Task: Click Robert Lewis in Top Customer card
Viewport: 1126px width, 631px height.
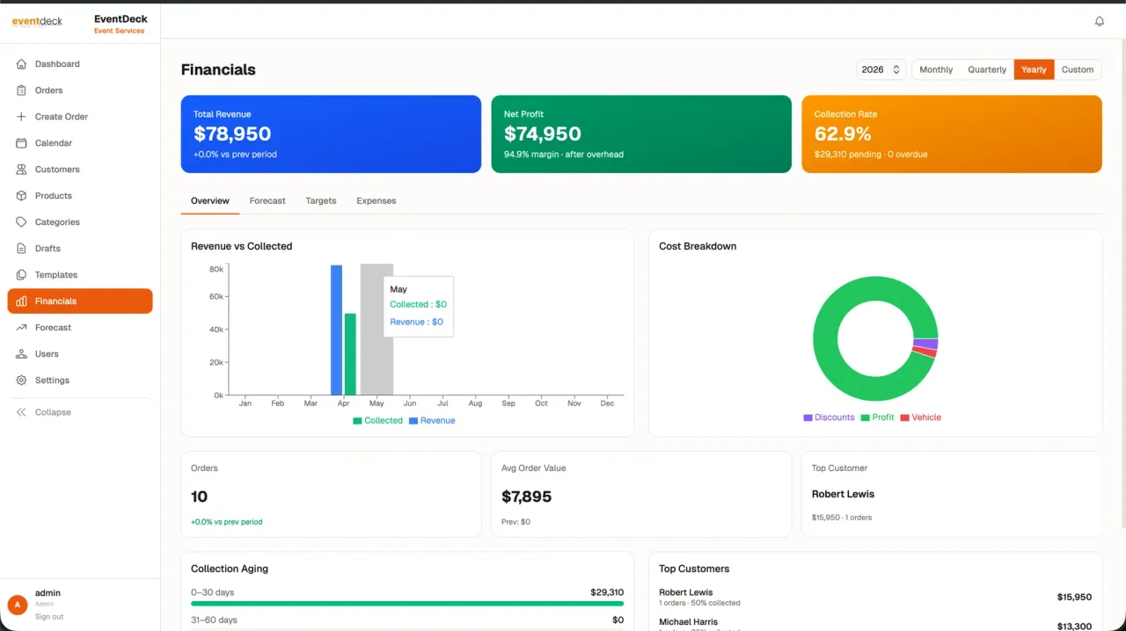Action: (843, 494)
